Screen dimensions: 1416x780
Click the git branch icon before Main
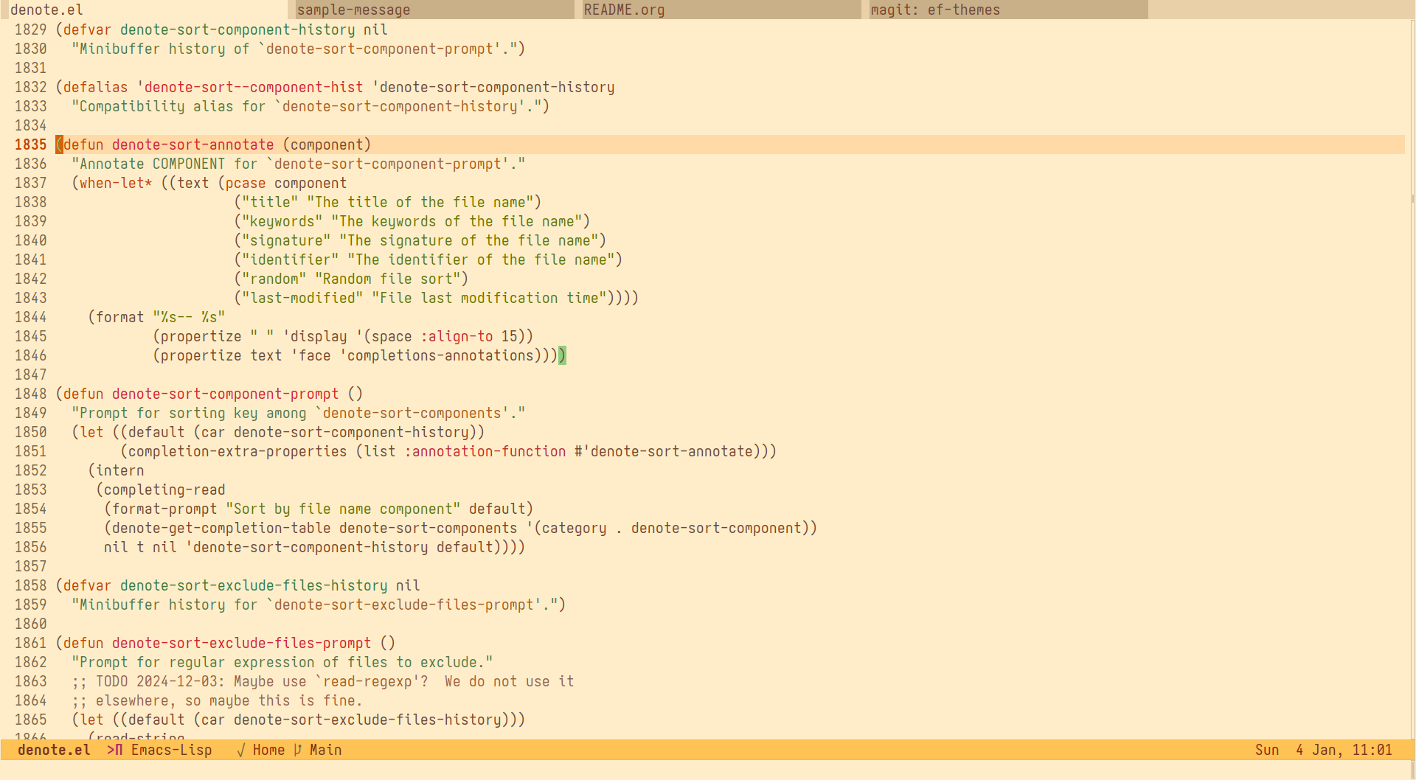pyautogui.click(x=297, y=750)
